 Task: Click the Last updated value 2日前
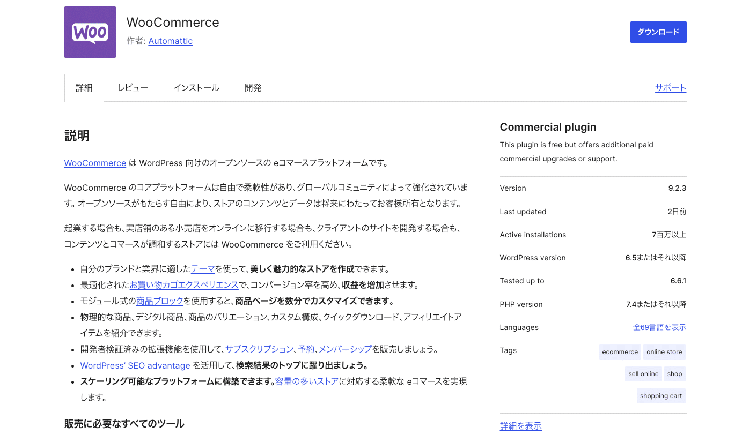click(677, 212)
